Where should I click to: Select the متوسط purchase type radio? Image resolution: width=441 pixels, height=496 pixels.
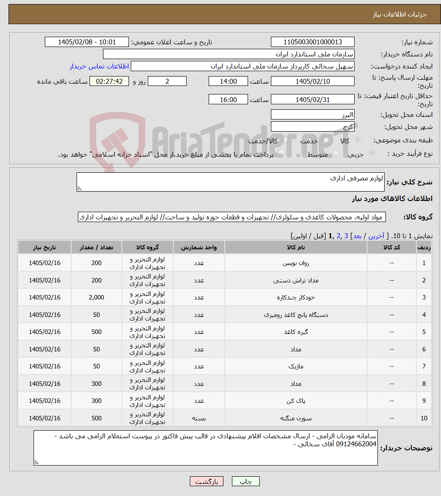pos(336,153)
